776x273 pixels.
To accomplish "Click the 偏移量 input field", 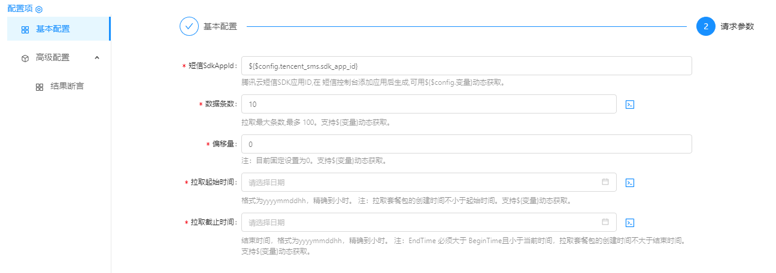I will pos(466,144).
